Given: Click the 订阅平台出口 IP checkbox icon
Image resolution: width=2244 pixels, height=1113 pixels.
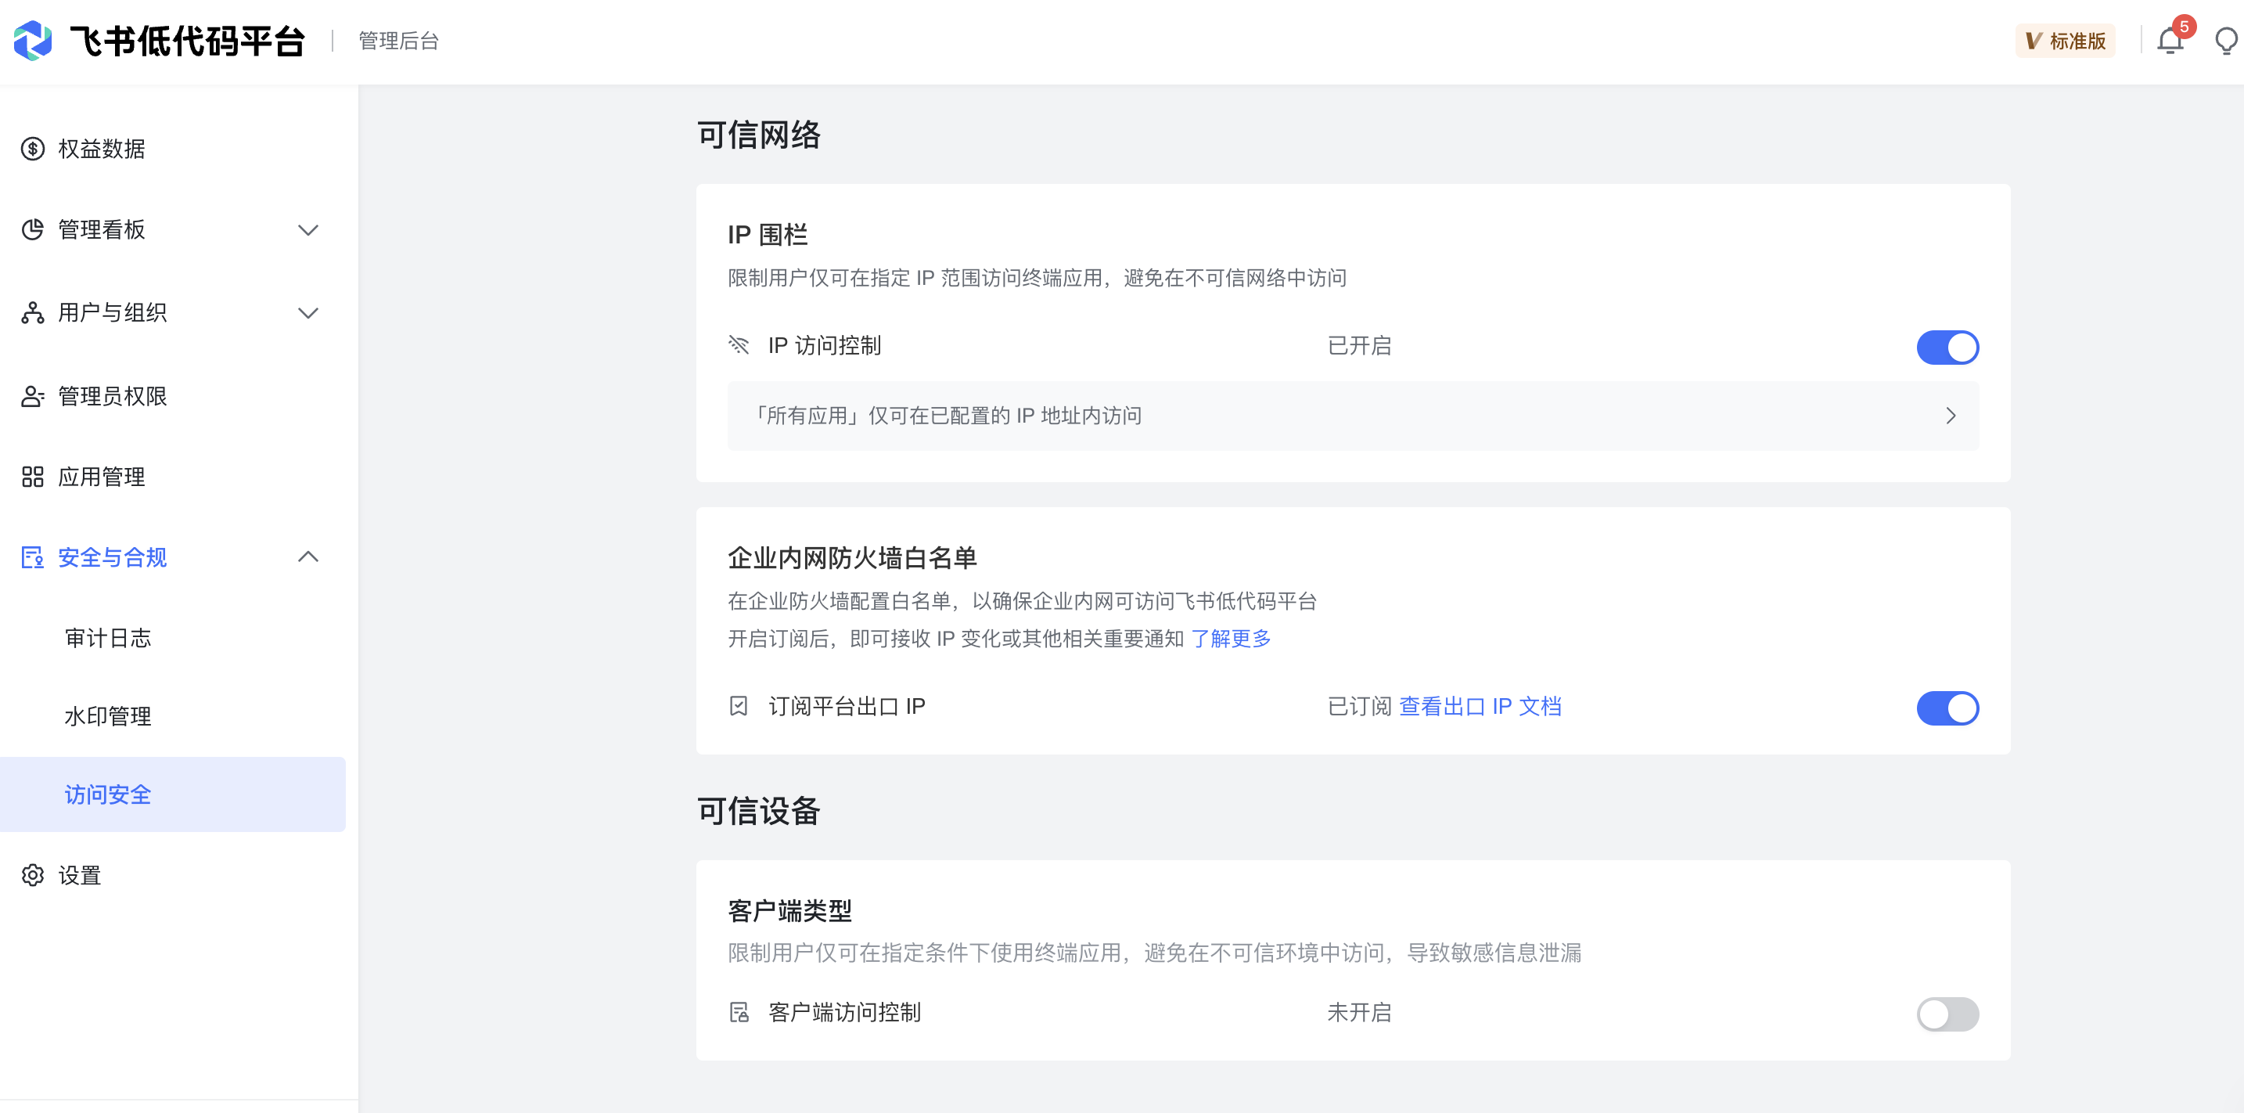Looking at the screenshot, I should [739, 705].
